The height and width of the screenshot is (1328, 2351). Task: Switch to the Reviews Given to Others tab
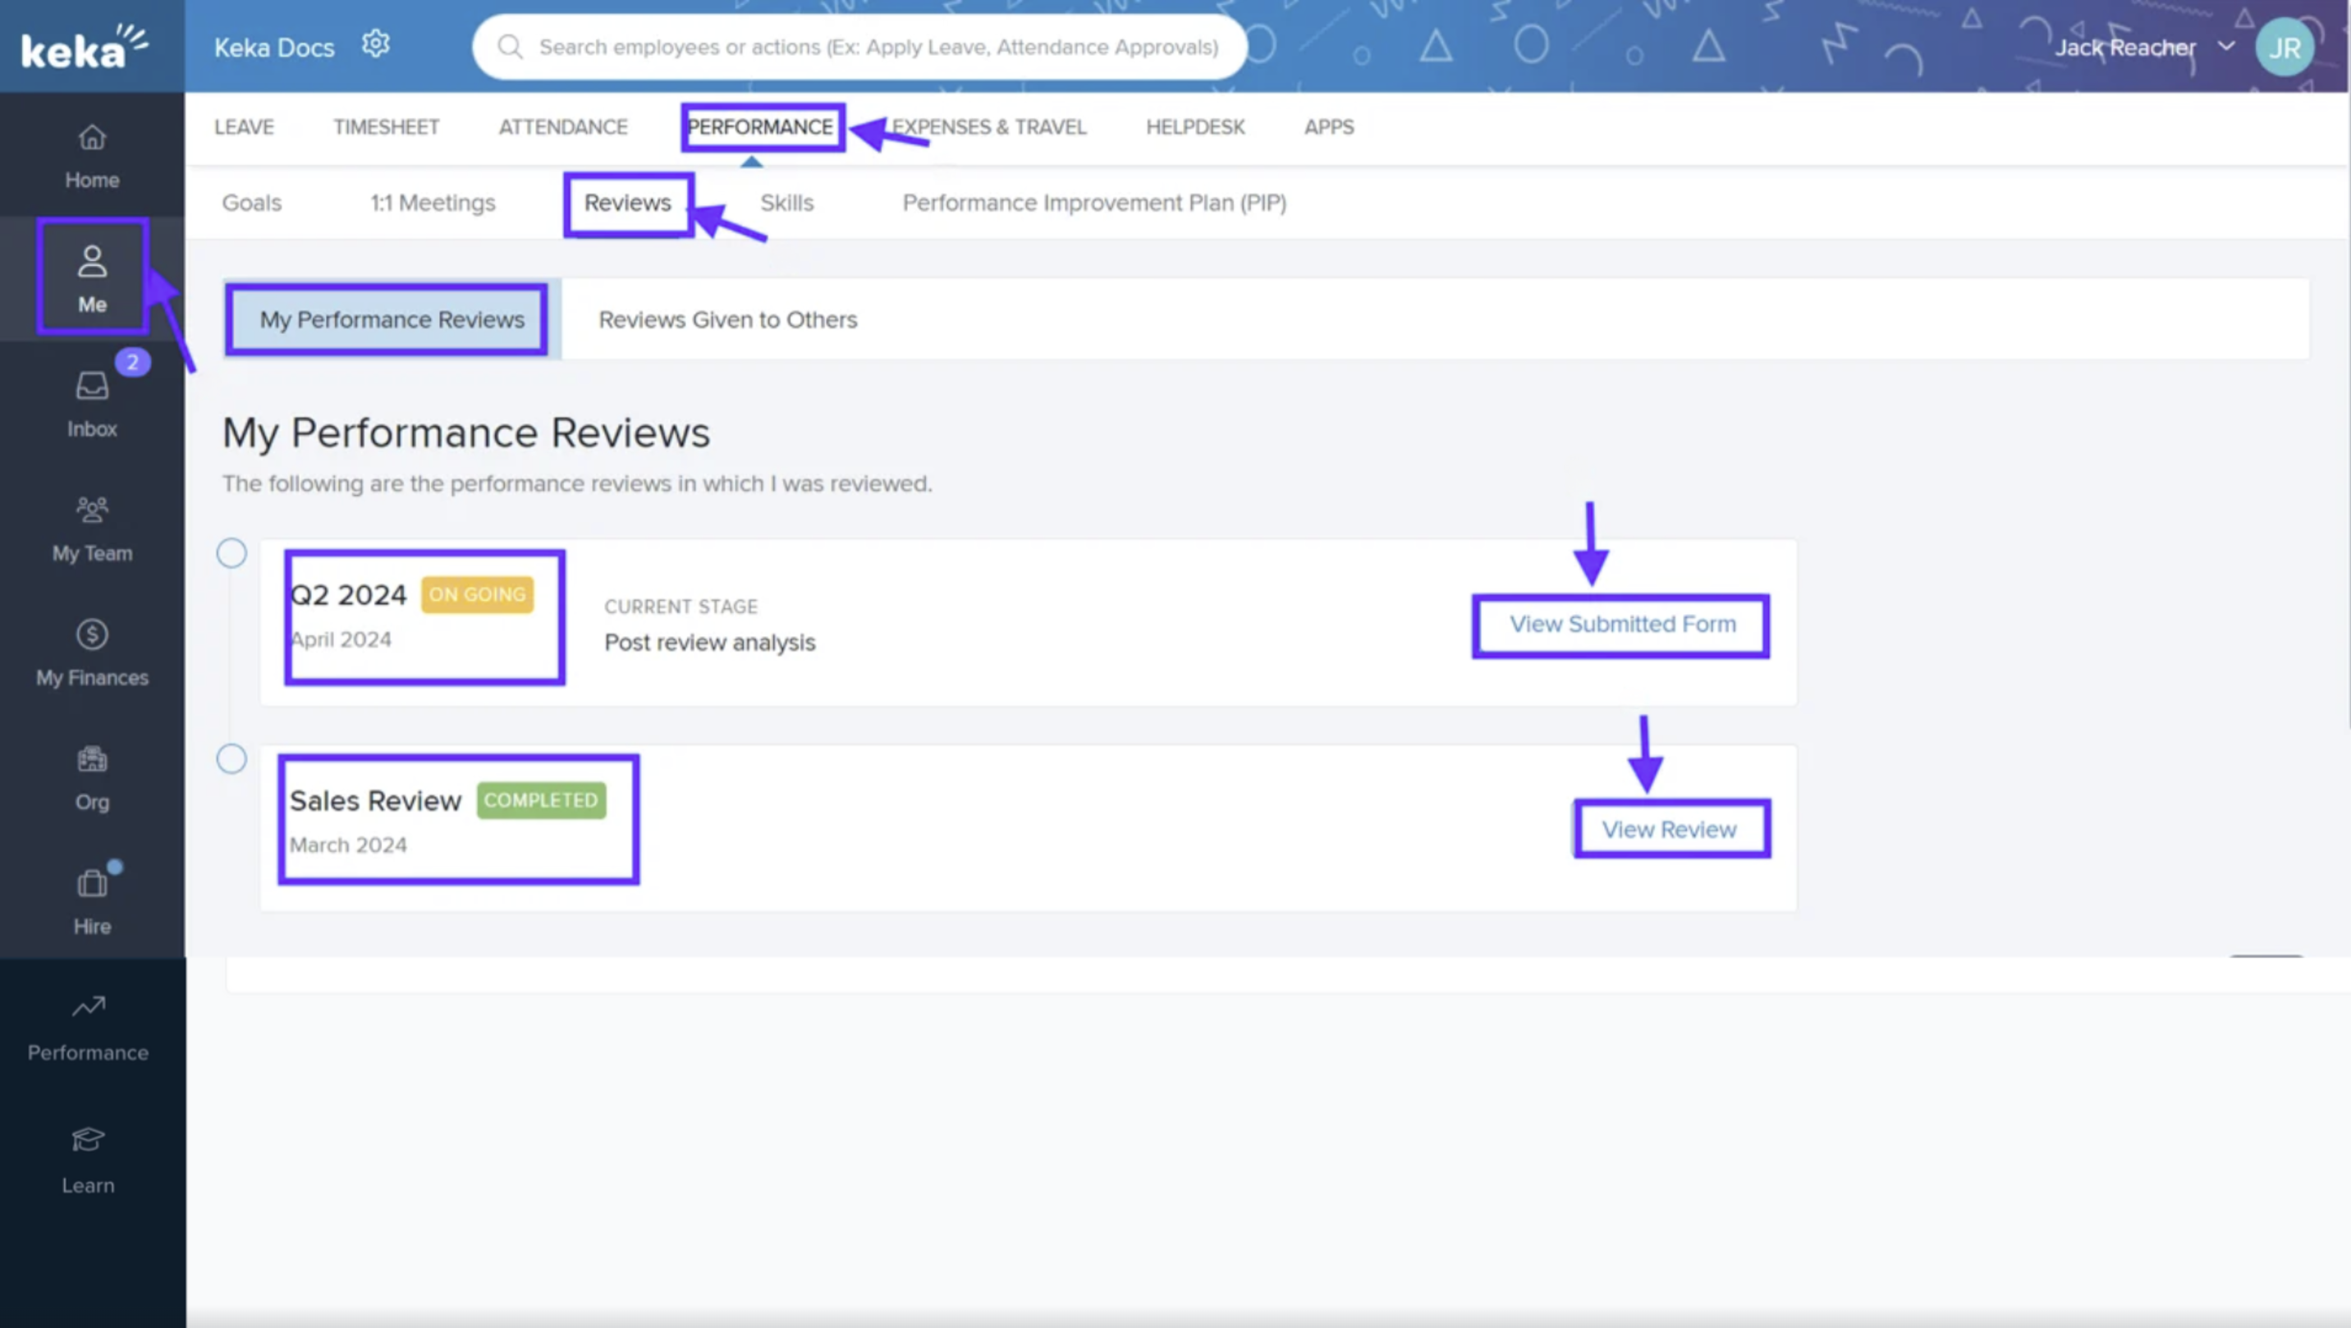pyautogui.click(x=727, y=319)
